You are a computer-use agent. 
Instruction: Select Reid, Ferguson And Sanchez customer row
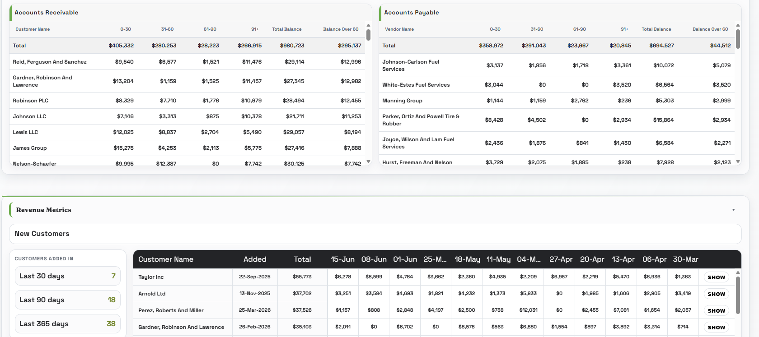point(187,62)
